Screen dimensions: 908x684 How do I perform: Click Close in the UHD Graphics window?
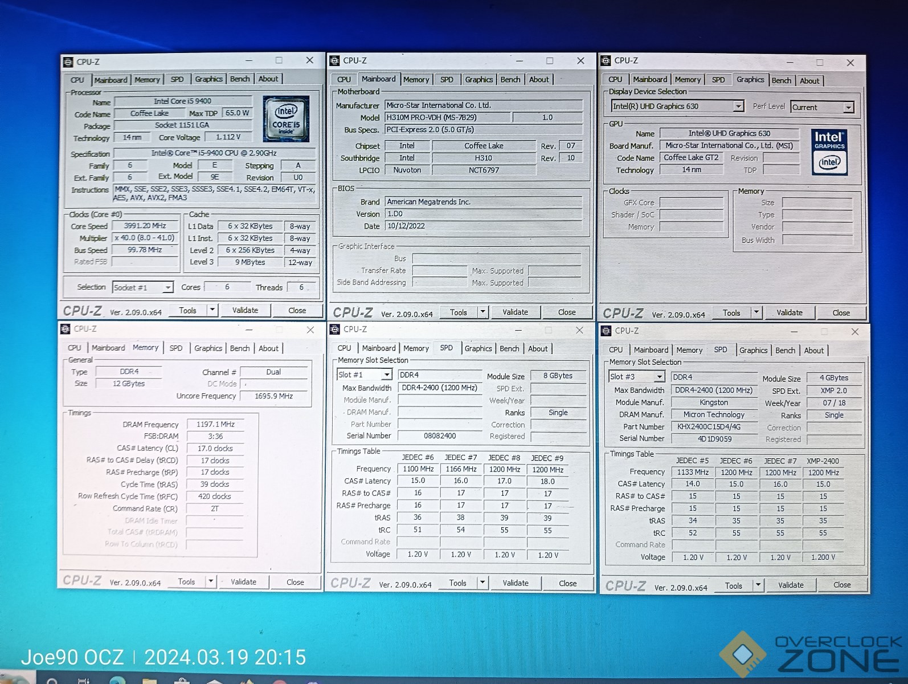point(841,312)
